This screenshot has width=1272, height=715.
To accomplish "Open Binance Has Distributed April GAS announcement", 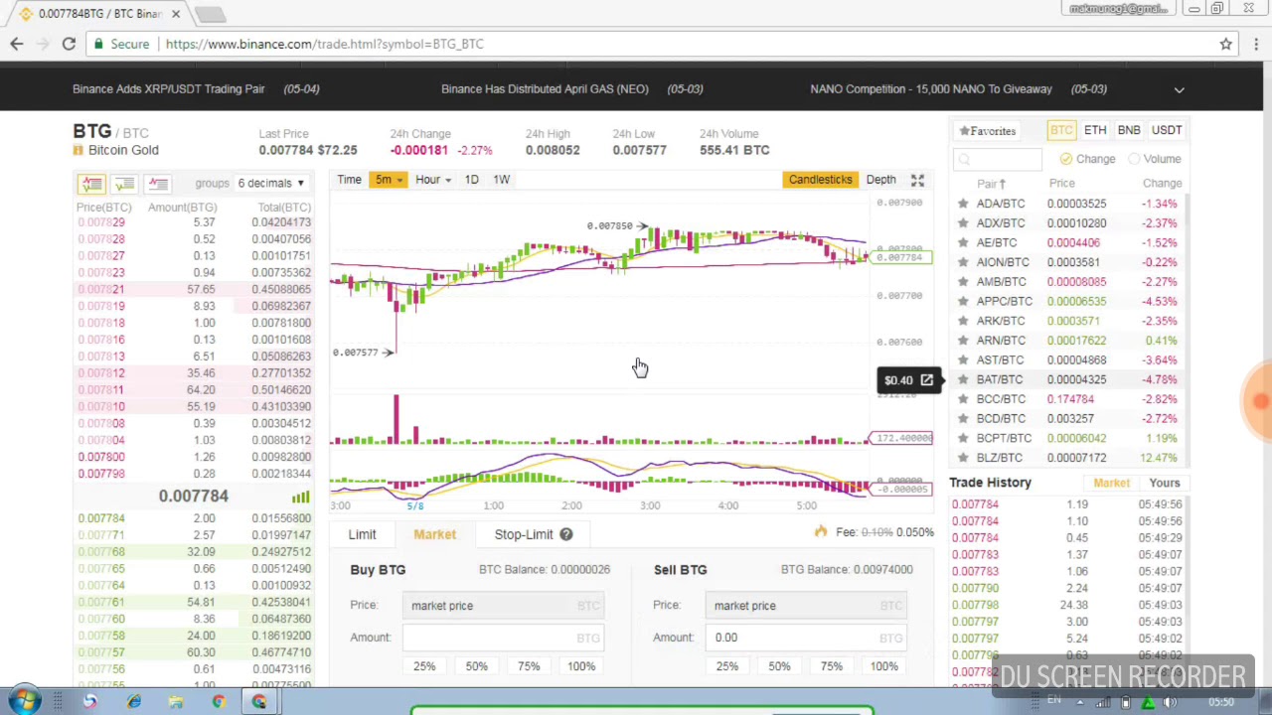I will pos(545,89).
